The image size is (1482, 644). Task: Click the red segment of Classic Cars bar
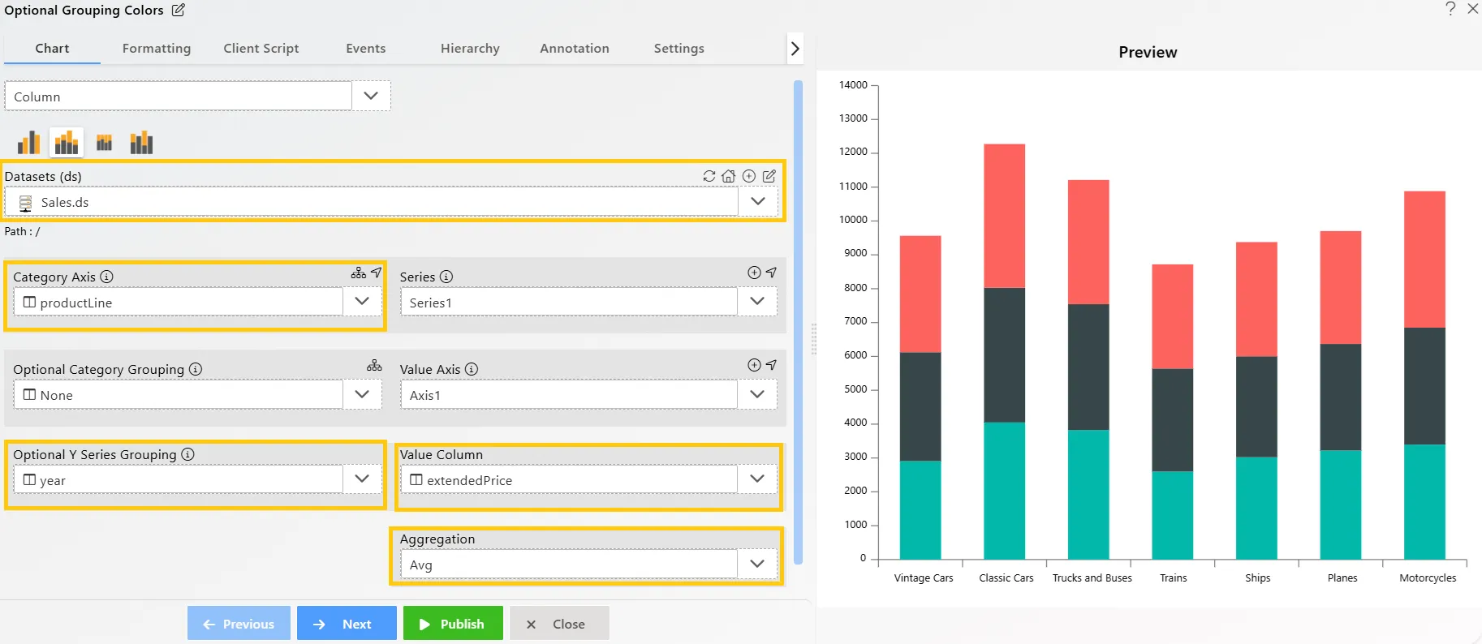pos(1004,215)
